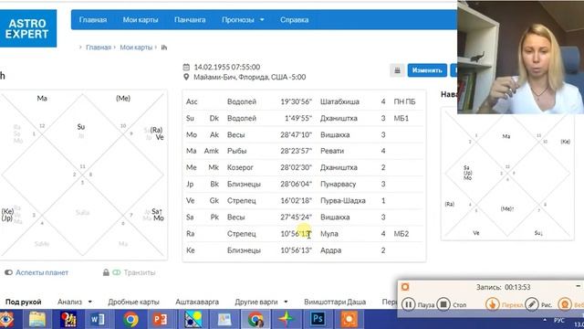
Task: Follow the Главная breadcrumb link
Action: click(99, 48)
